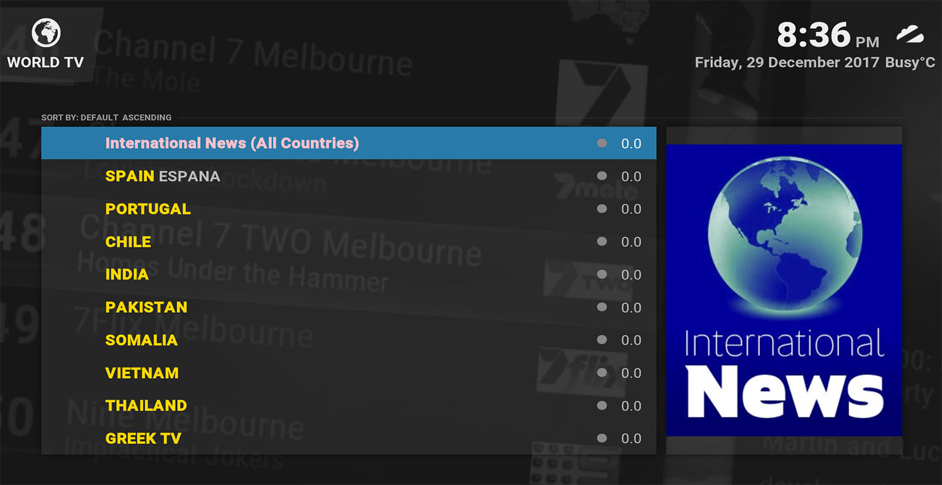This screenshot has width=942, height=485.
Task: Click the gray dot on the SOMALIA row
Action: pyautogui.click(x=602, y=340)
